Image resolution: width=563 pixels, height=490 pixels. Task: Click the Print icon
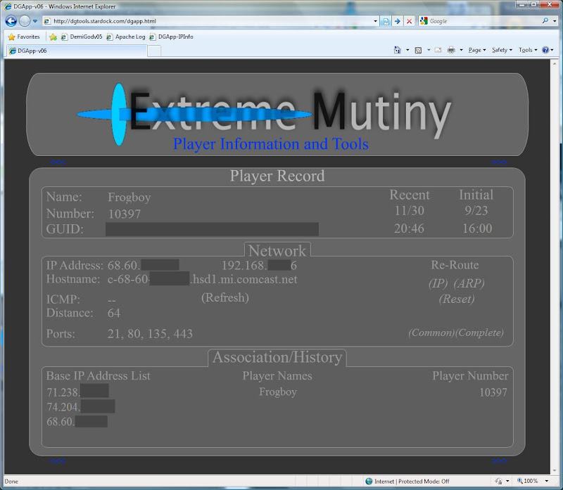tap(451, 50)
